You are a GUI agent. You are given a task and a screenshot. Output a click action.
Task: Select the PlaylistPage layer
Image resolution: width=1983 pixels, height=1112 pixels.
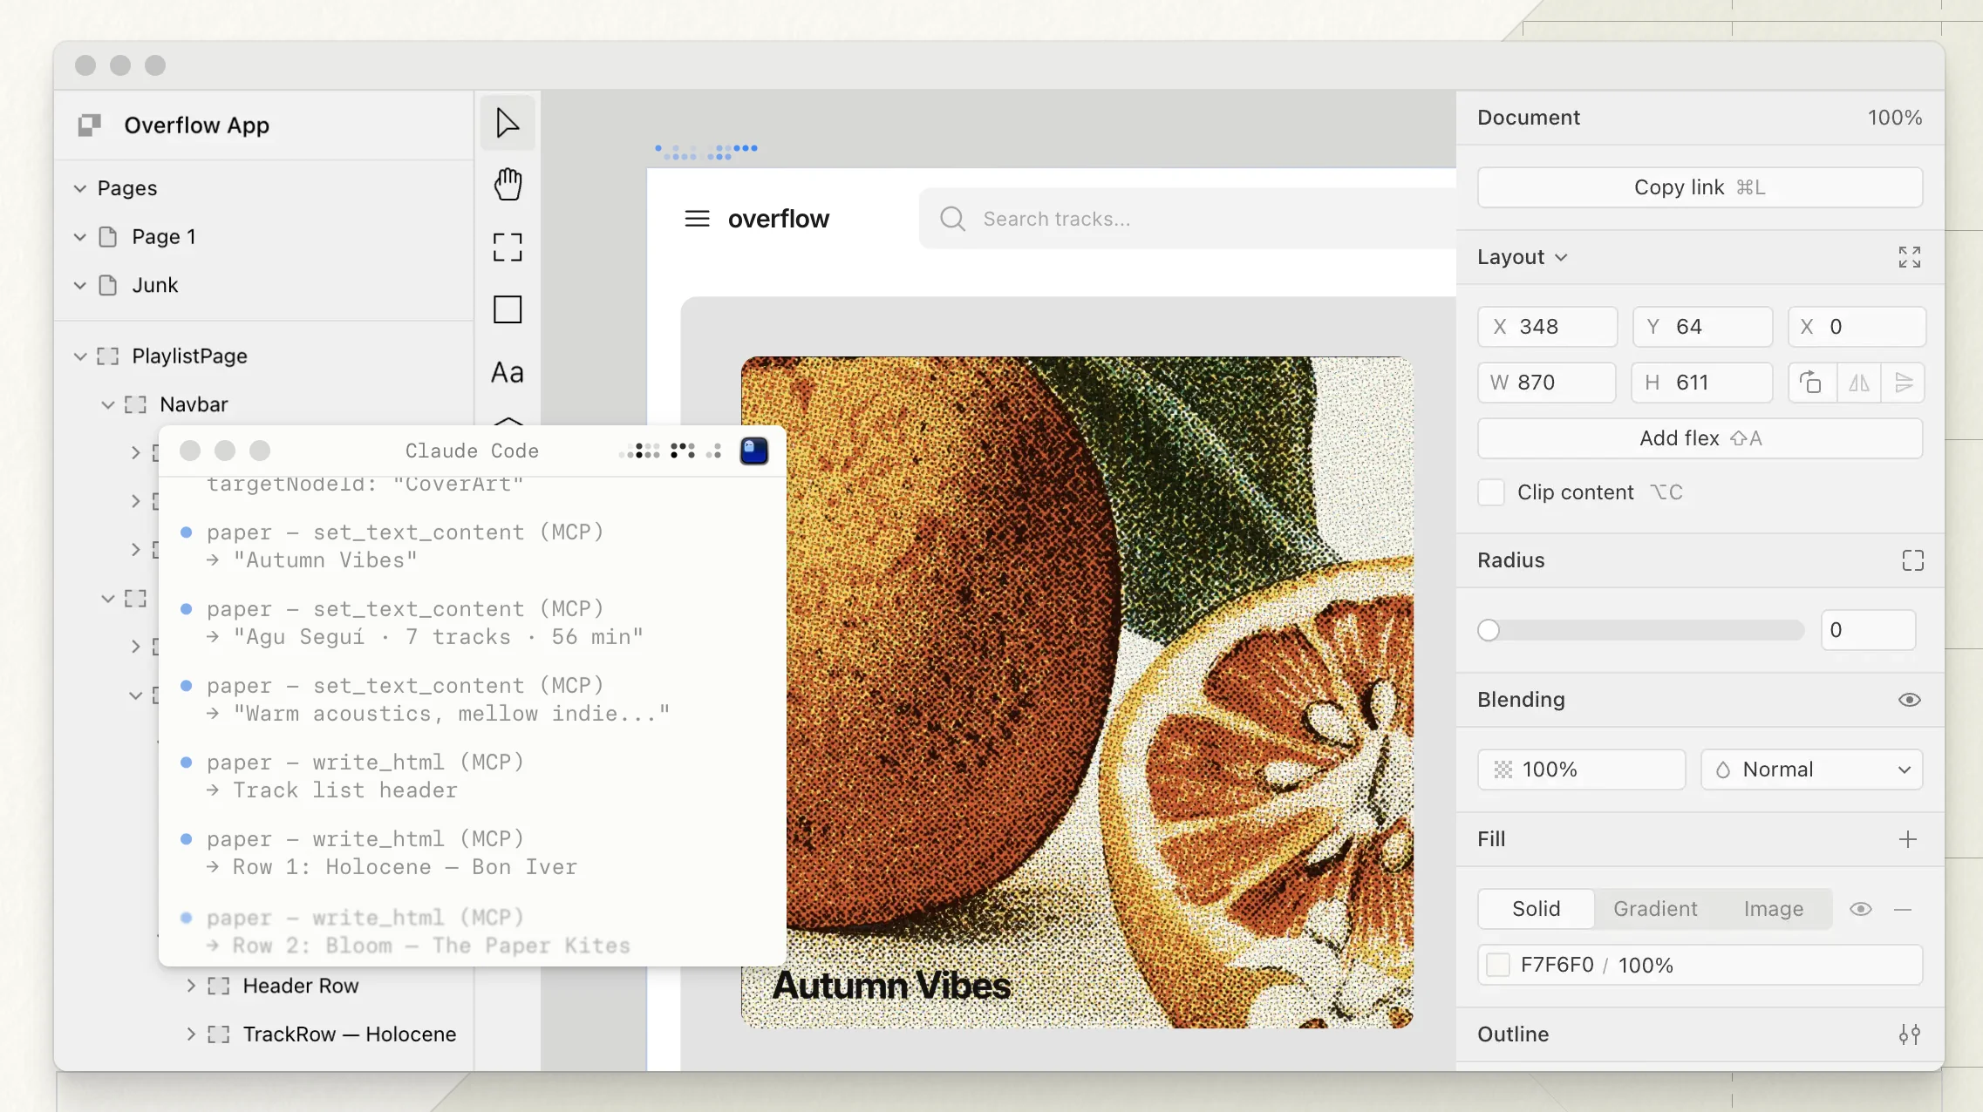189,356
